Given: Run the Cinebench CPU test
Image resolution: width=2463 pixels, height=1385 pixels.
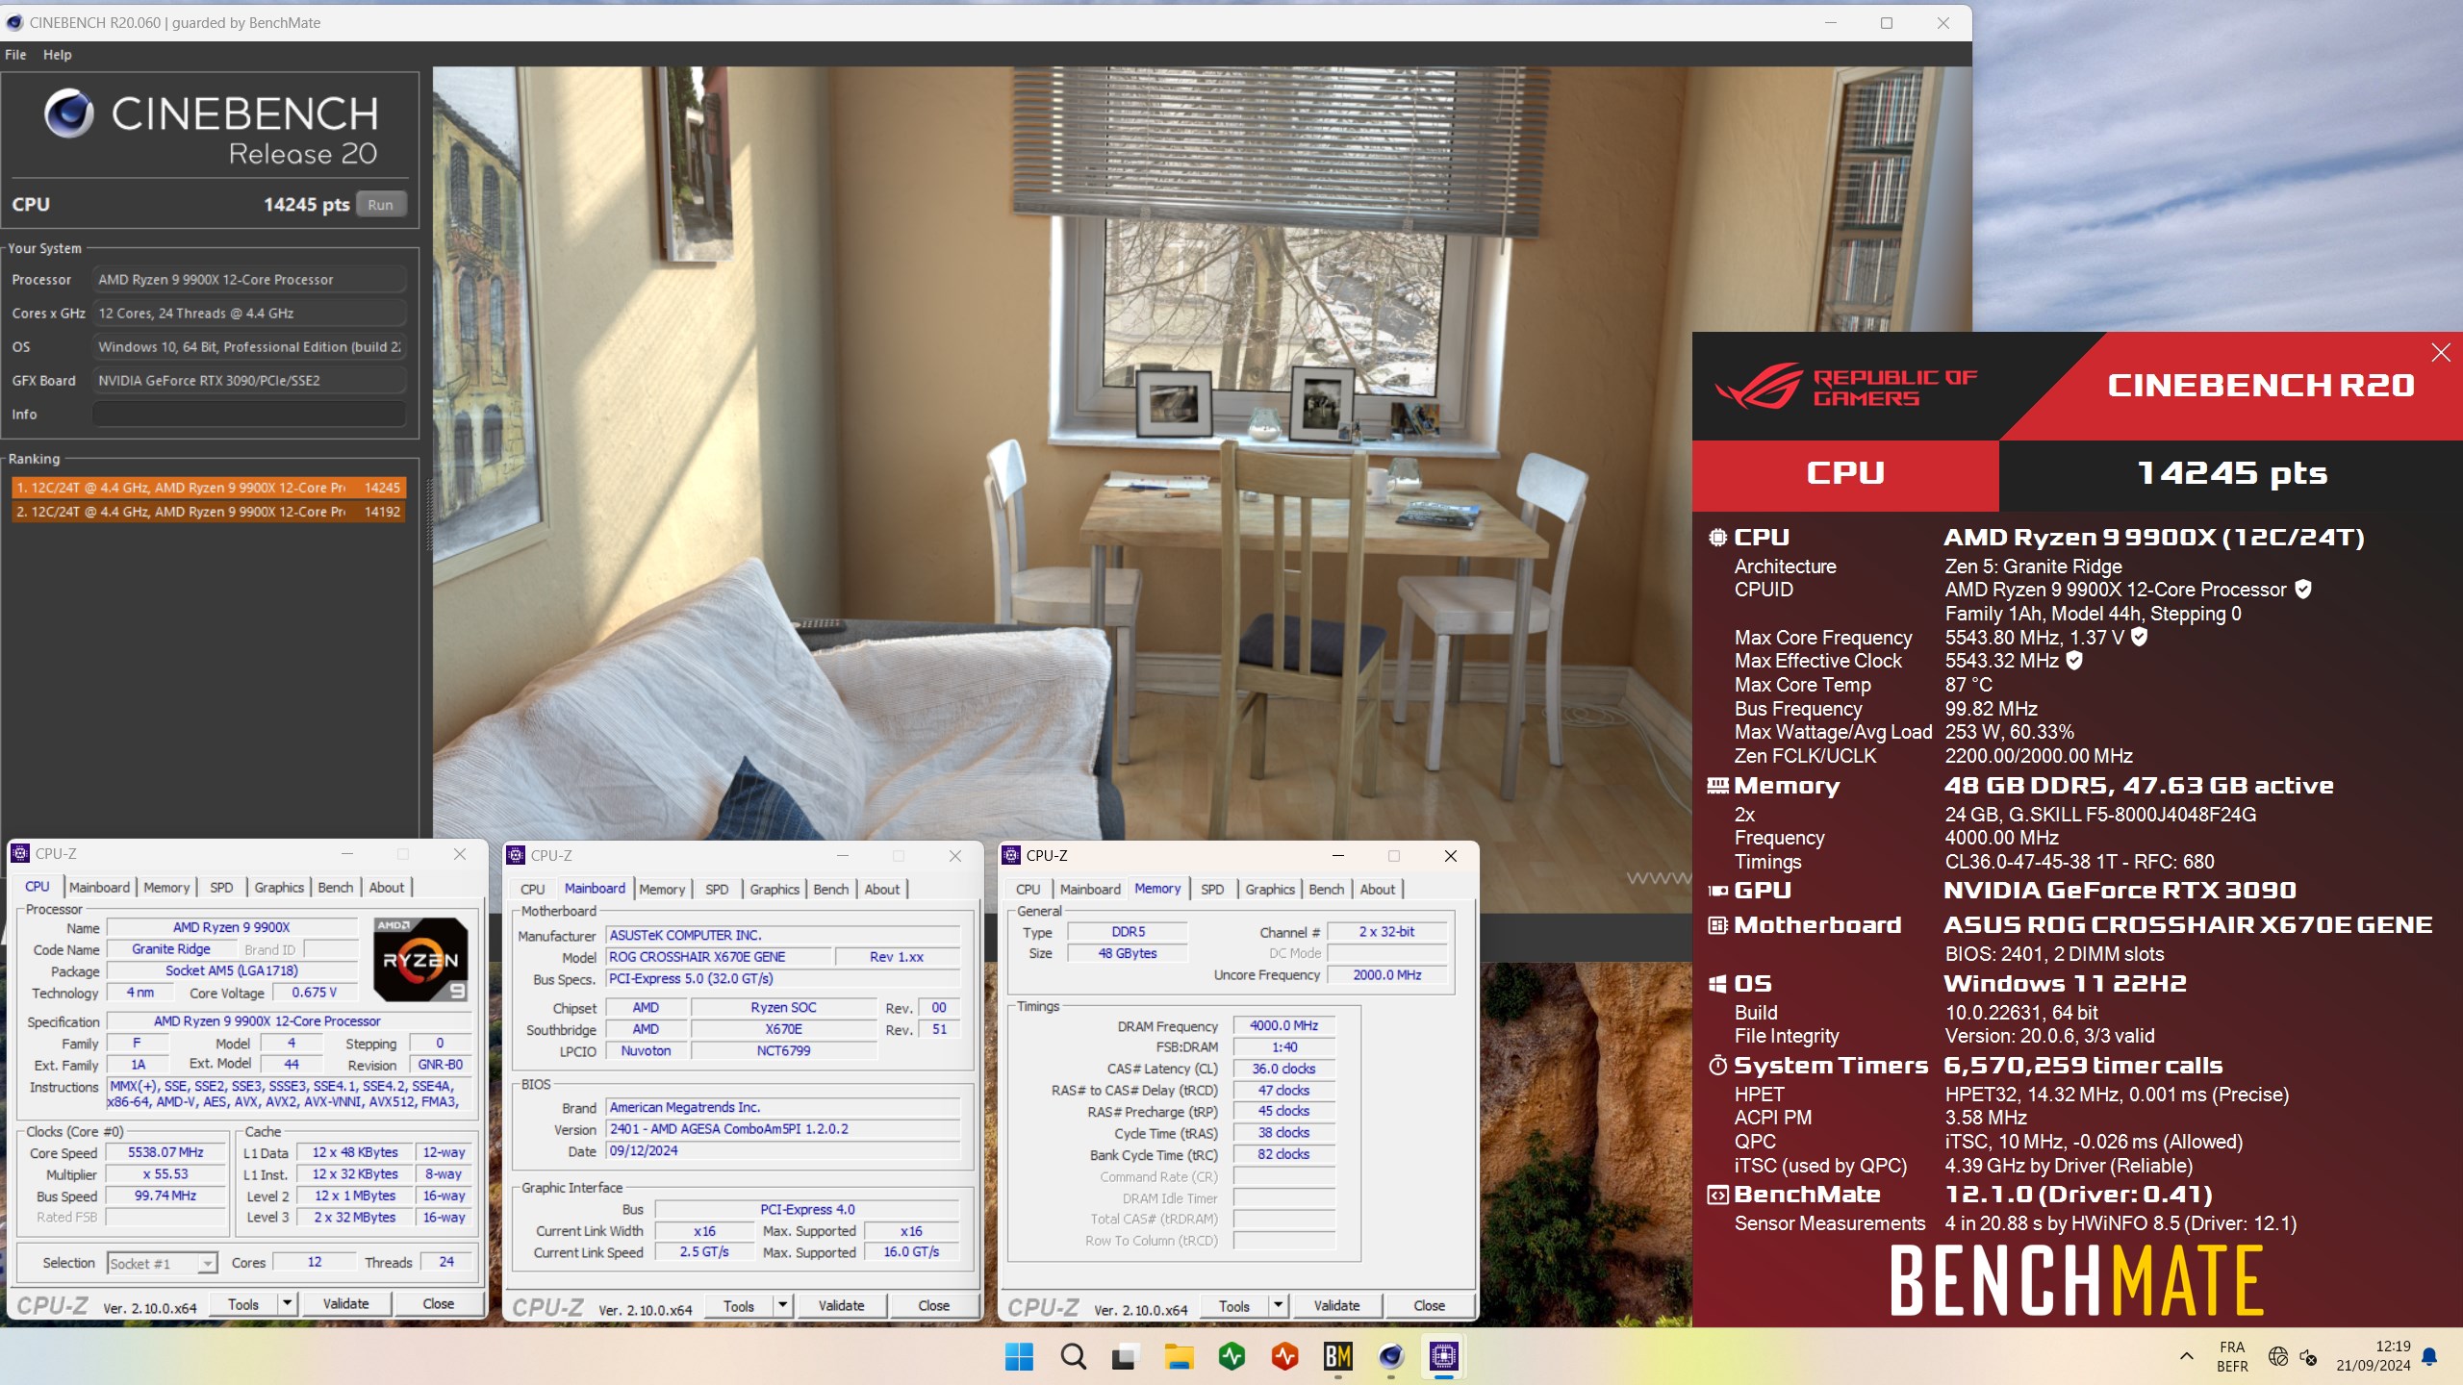Looking at the screenshot, I should pyautogui.click(x=381, y=205).
